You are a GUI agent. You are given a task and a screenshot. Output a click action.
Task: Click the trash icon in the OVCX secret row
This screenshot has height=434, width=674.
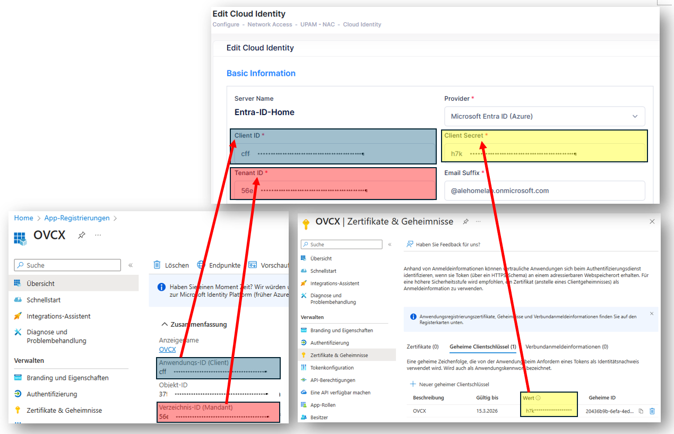(652, 411)
